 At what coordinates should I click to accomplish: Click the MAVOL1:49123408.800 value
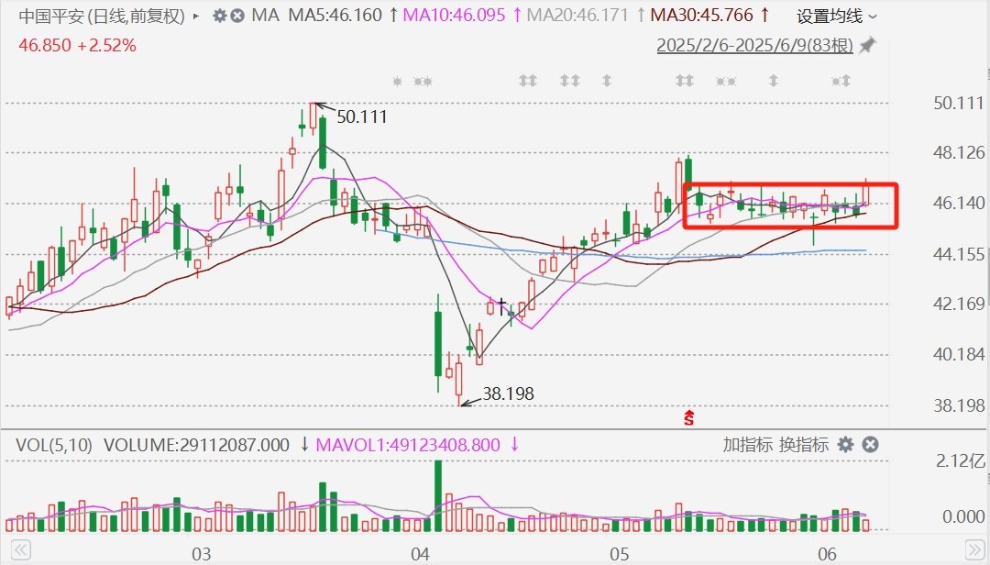coord(408,445)
